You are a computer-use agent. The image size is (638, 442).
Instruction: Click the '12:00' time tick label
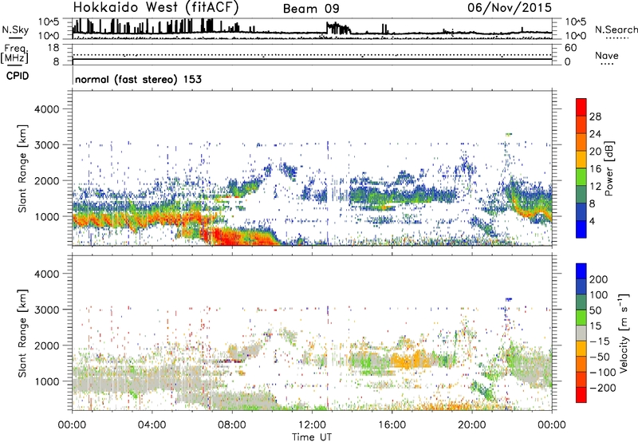312,425
